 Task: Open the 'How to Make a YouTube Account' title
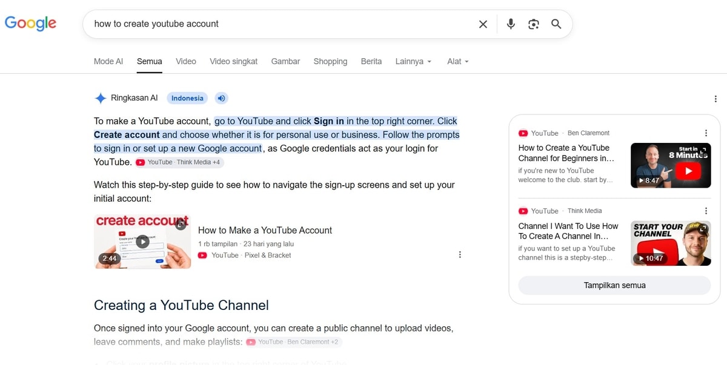(x=265, y=230)
